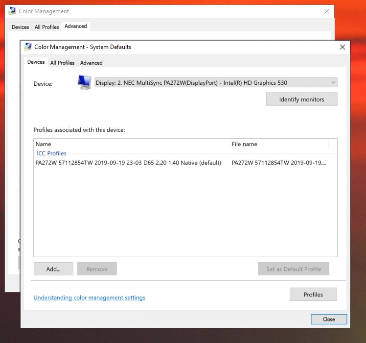The height and width of the screenshot is (343, 366).
Task: Click the Close button at bottom
Action: (329, 319)
